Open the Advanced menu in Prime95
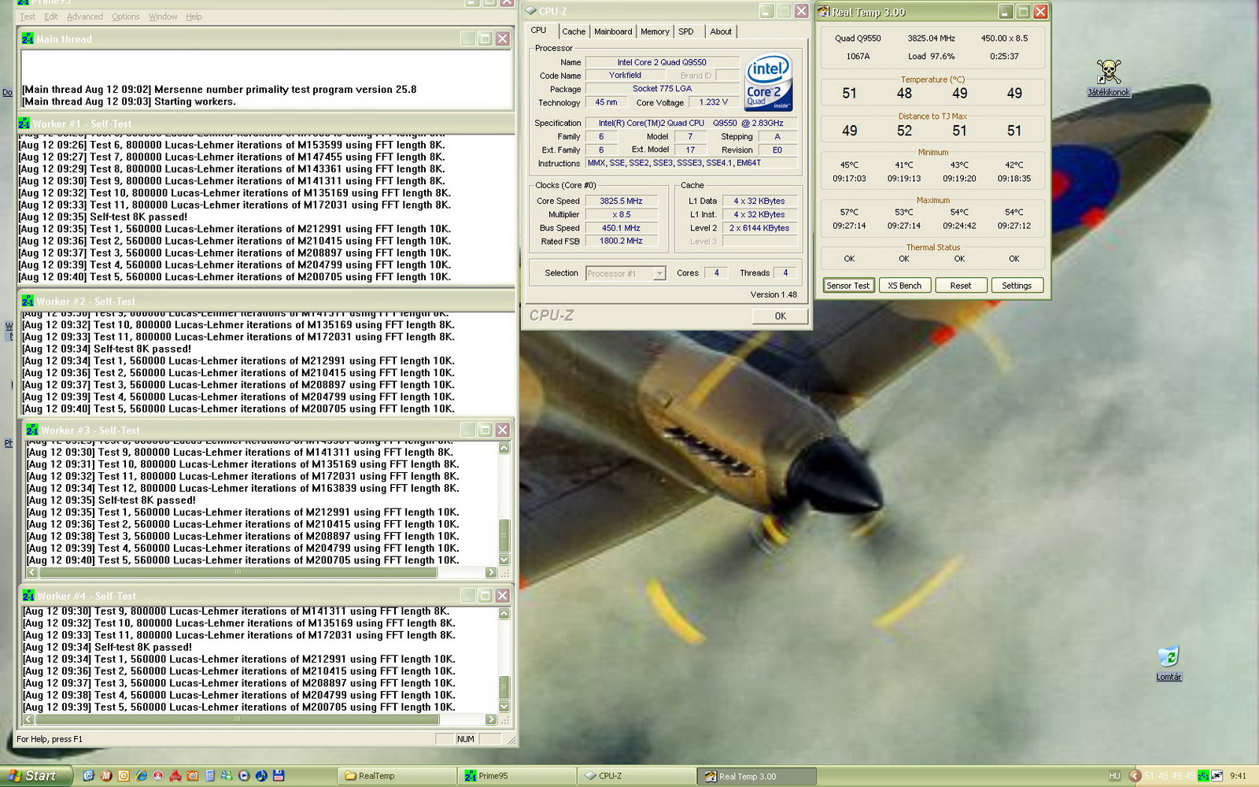This screenshot has width=1259, height=787. (85, 17)
